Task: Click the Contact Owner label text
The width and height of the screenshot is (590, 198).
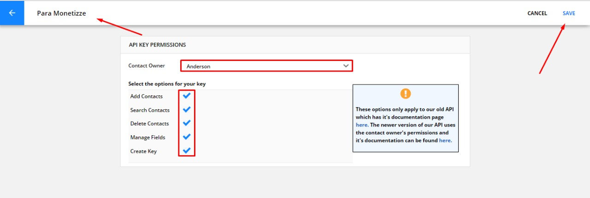Action: click(x=147, y=66)
